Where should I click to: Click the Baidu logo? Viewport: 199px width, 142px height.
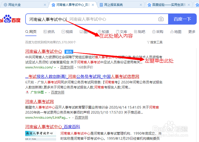(x=10, y=19)
